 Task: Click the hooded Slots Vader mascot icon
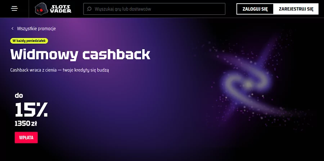(x=41, y=9)
